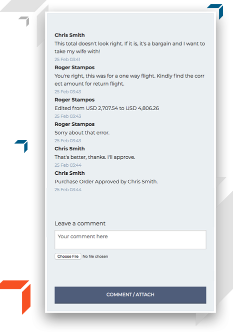Image resolution: width=233 pixels, height=332 pixels.
Task: Click the 'Edited from USD 2,707.54' entry
Action: click(x=107, y=108)
